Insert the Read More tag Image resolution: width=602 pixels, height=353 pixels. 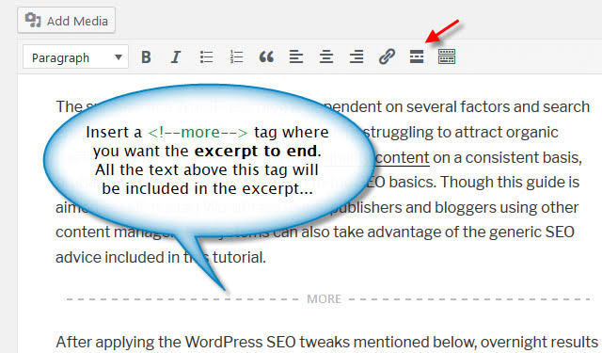(417, 56)
